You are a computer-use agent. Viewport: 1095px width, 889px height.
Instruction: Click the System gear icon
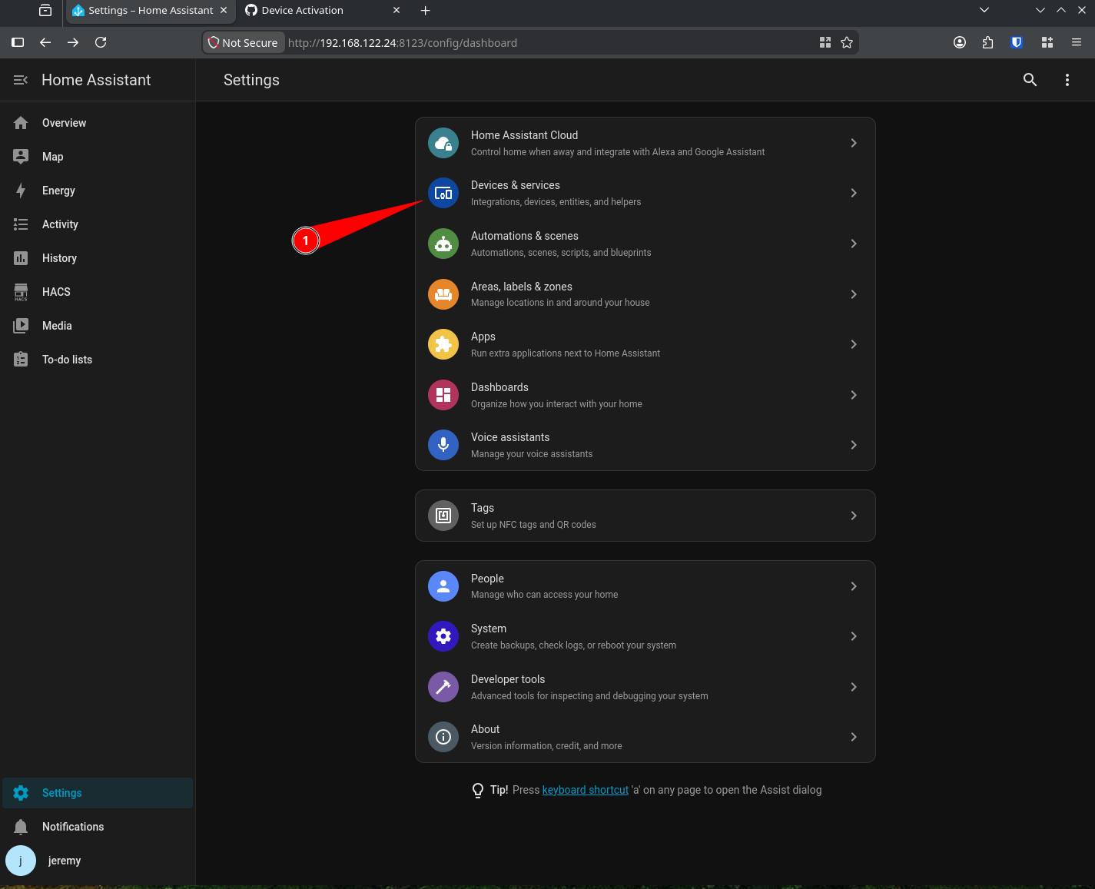click(443, 636)
